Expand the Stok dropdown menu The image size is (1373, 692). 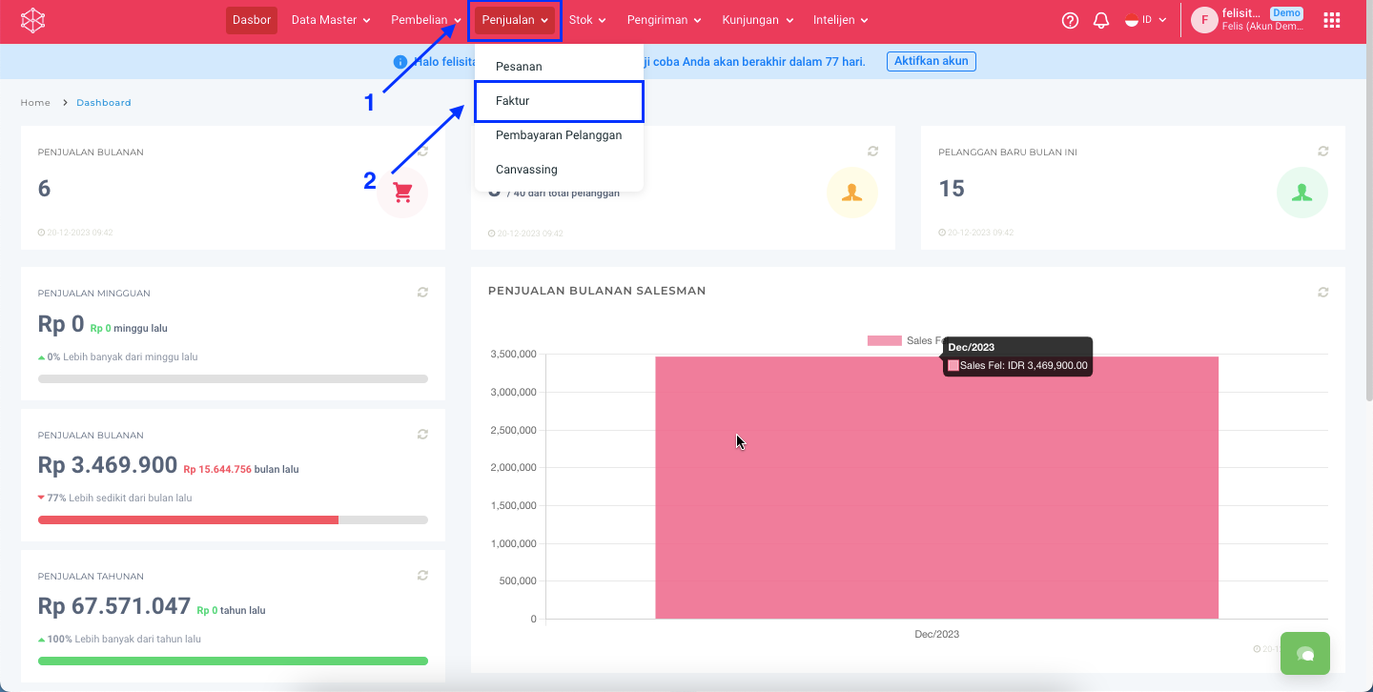click(587, 20)
